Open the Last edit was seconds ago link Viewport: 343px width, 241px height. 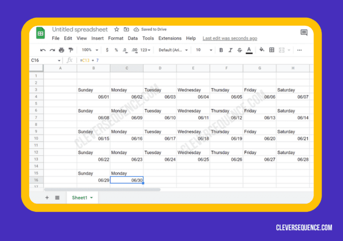pos(230,38)
